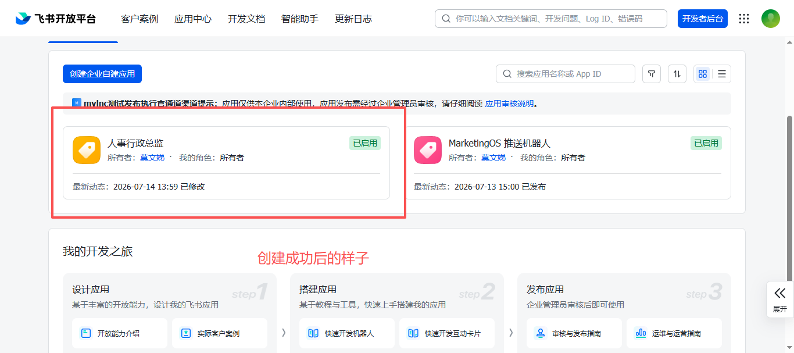794x353 pixels.
Task: Click the orange 人事行政总监 app icon
Action: [87, 150]
